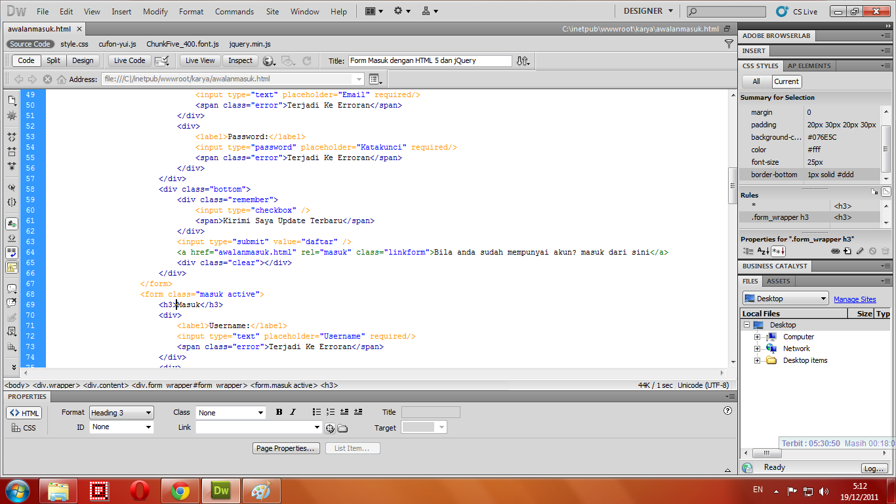The image size is (896, 504).
Task: Click Show Code Navigator star icon
Action: (x=11, y=115)
